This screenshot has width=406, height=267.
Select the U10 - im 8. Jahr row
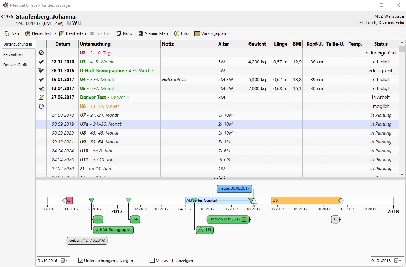pos(217,151)
